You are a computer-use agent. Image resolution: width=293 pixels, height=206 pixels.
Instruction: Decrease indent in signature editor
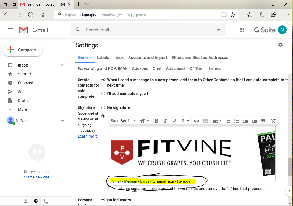[245, 121]
